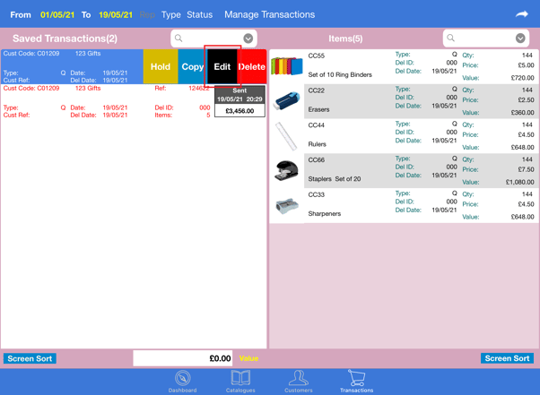Open the Status filter

tap(199, 14)
